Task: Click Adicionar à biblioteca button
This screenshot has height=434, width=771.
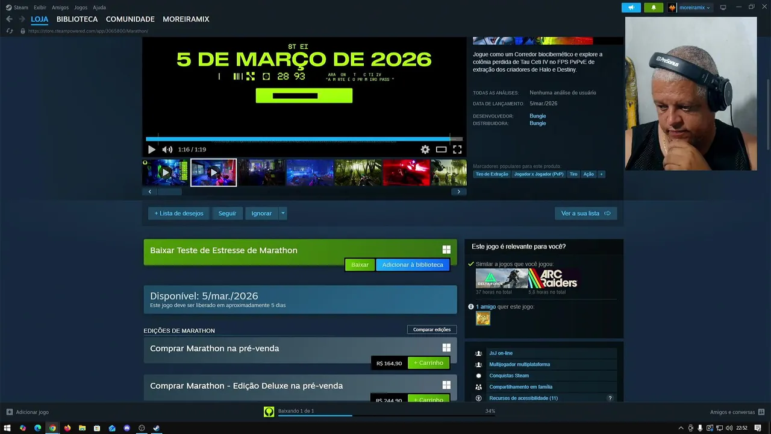Action: (x=413, y=265)
